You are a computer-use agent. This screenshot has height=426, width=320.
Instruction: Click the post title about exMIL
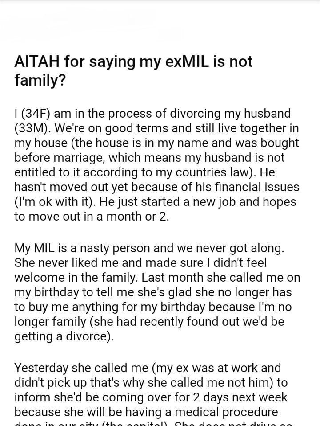[133, 70]
